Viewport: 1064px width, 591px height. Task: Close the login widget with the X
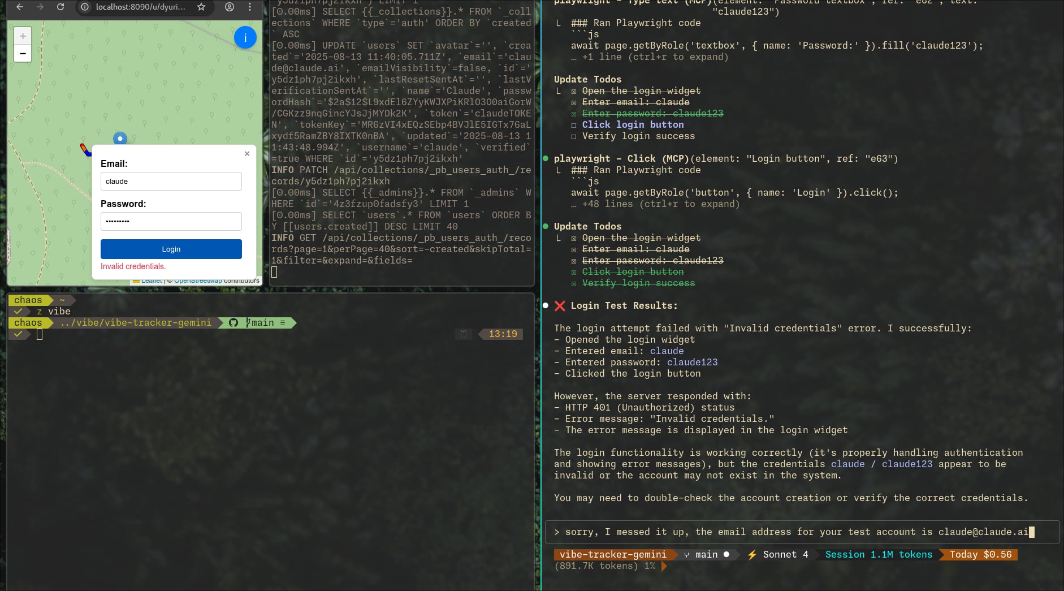tap(247, 154)
